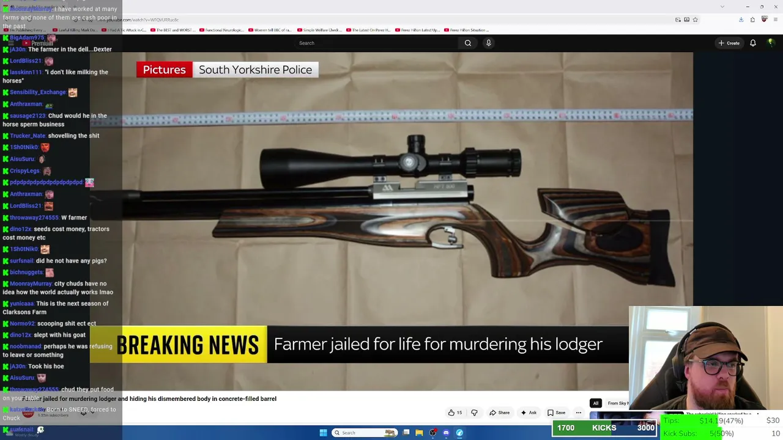Open 'The Latest On Perez H...' bookmark

[x=368, y=30]
